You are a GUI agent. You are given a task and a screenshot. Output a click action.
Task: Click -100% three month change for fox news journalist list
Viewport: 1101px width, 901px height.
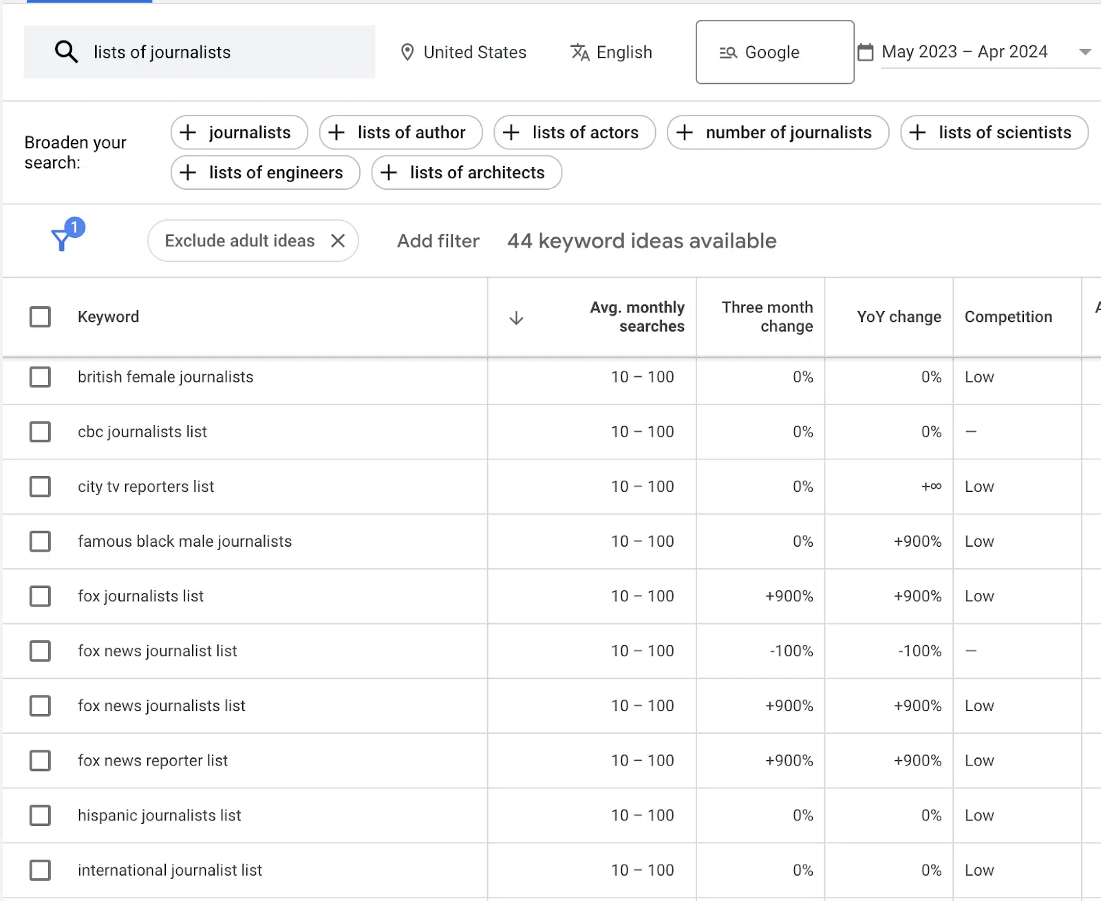[x=791, y=651]
